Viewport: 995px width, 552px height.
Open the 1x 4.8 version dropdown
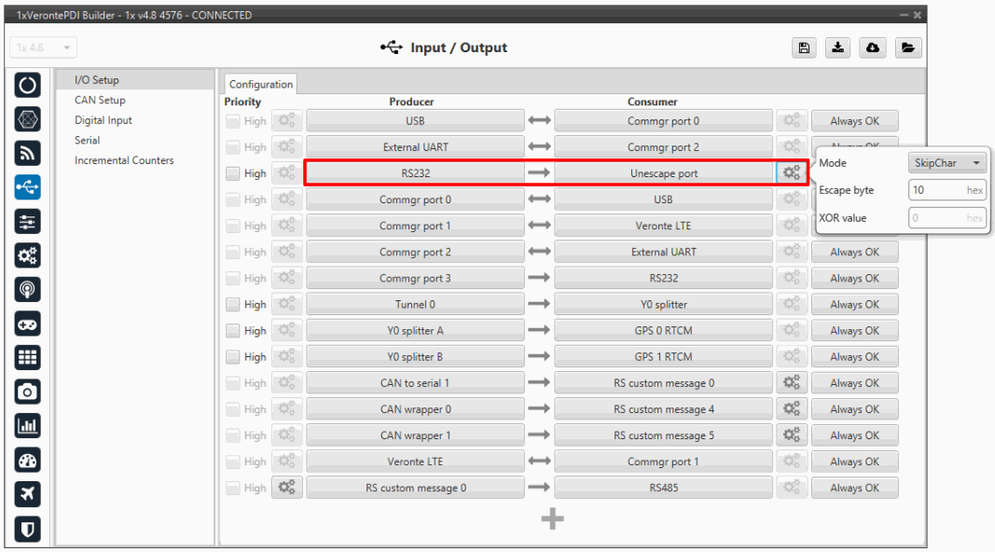(x=43, y=48)
